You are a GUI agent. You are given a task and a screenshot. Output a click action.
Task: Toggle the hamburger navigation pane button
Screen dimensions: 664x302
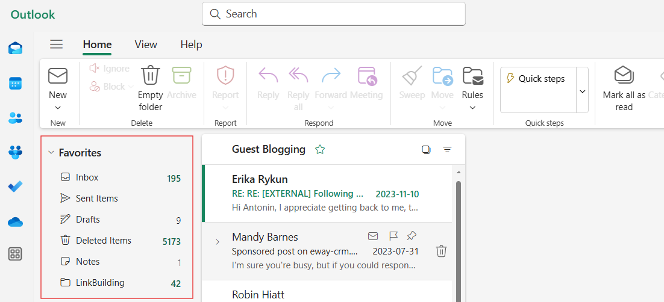pyautogui.click(x=56, y=45)
